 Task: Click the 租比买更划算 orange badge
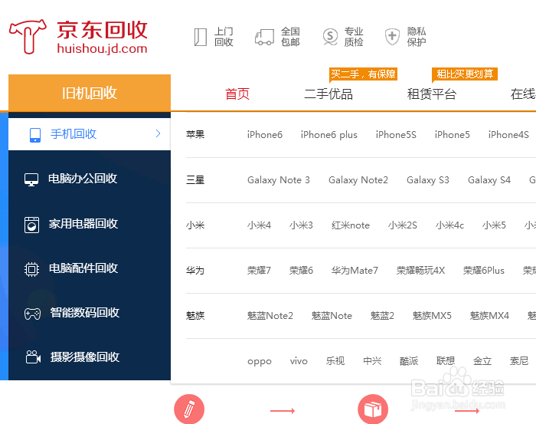tap(465, 74)
